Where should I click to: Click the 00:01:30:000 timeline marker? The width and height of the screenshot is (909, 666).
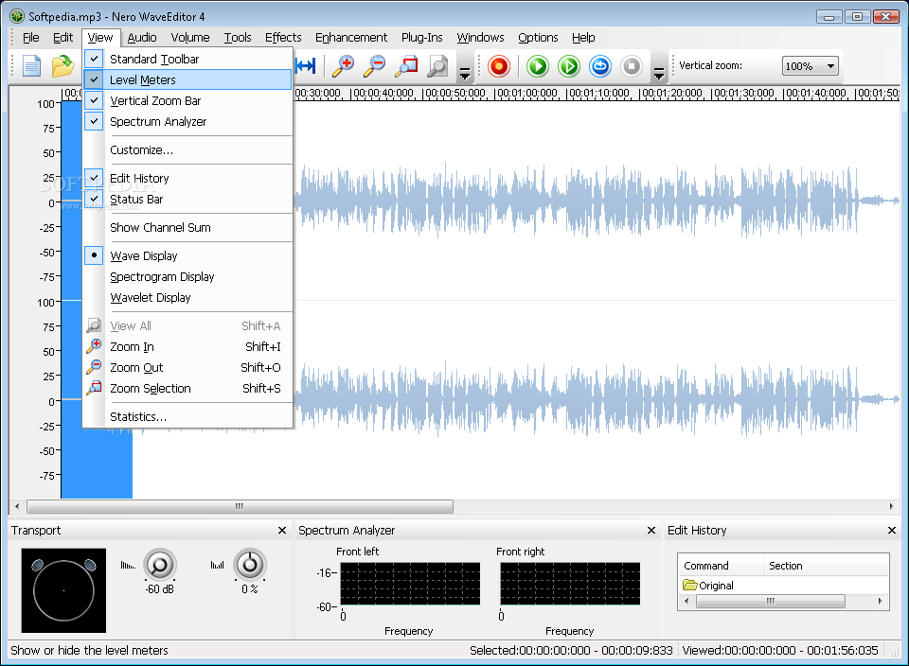point(743,94)
